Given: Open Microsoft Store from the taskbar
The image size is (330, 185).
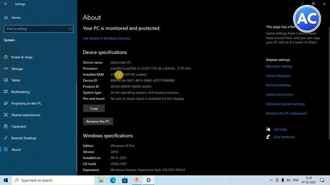Looking at the screenshot, I should [x=125, y=180].
